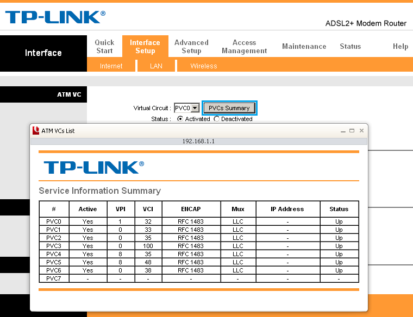This screenshot has height=317, width=413.
Task: Select the Deactivated status radio button
Action: 216,119
